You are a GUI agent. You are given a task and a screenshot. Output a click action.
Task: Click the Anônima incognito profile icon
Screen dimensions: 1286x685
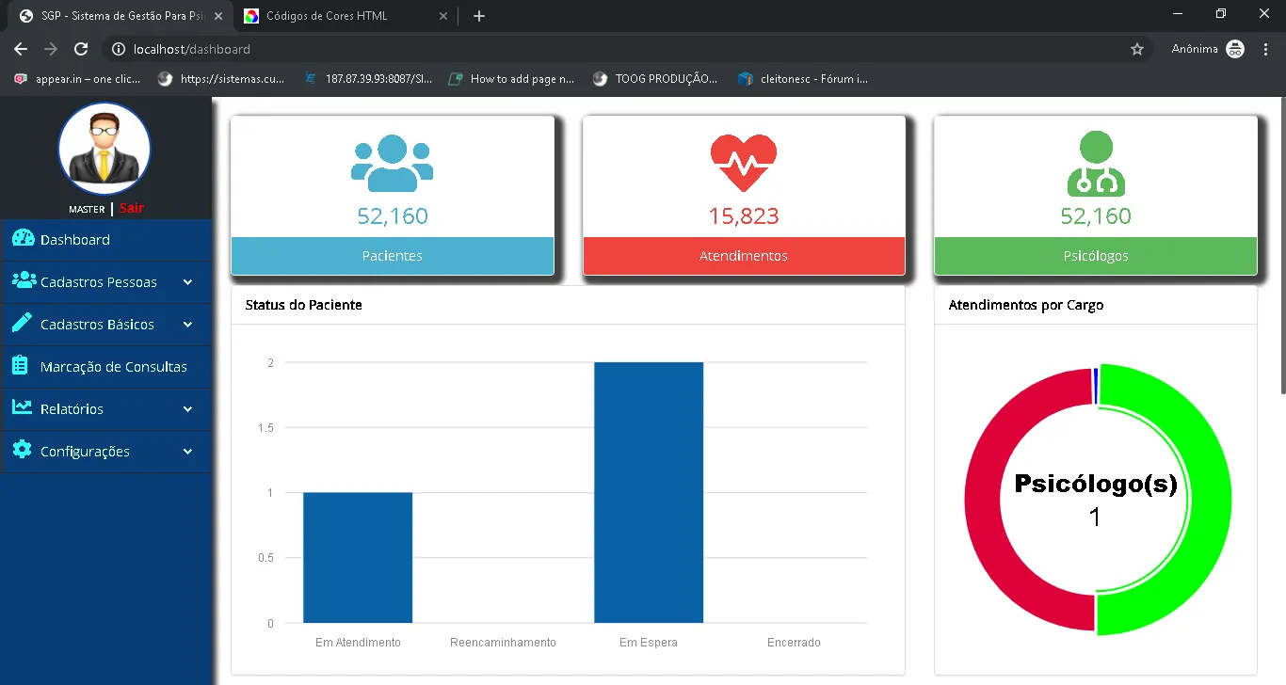1235,49
